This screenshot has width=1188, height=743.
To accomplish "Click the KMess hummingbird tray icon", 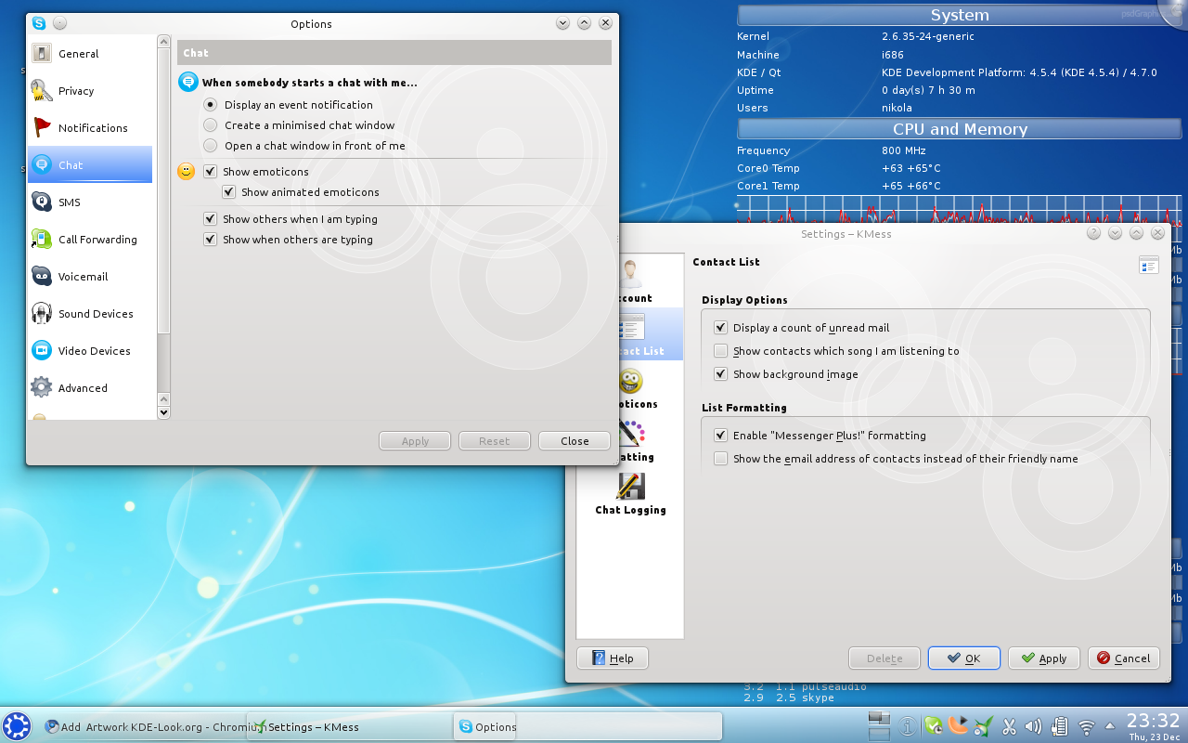I will coord(984,726).
